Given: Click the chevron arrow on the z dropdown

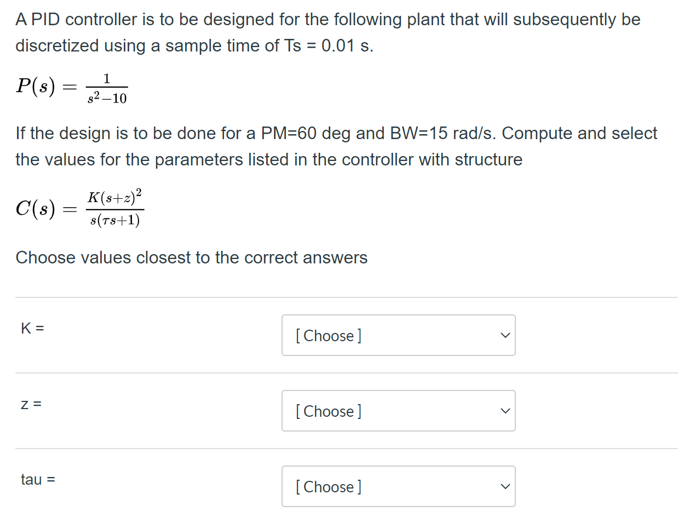Looking at the screenshot, I should pos(505,411).
